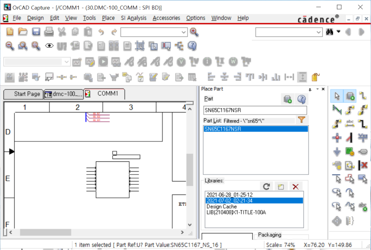Open the Window menu
Screen dimensions: 371x250
pyautogui.click(x=221, y=18)
